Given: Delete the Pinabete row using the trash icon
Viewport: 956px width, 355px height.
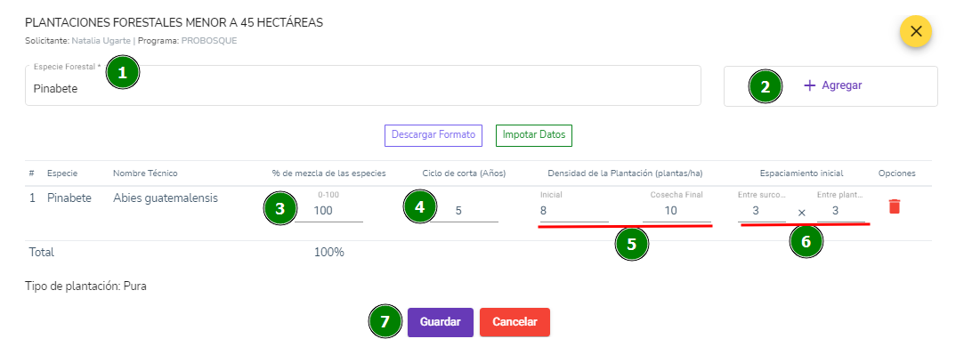Looking at the screenshot, I should coord(894,206).
